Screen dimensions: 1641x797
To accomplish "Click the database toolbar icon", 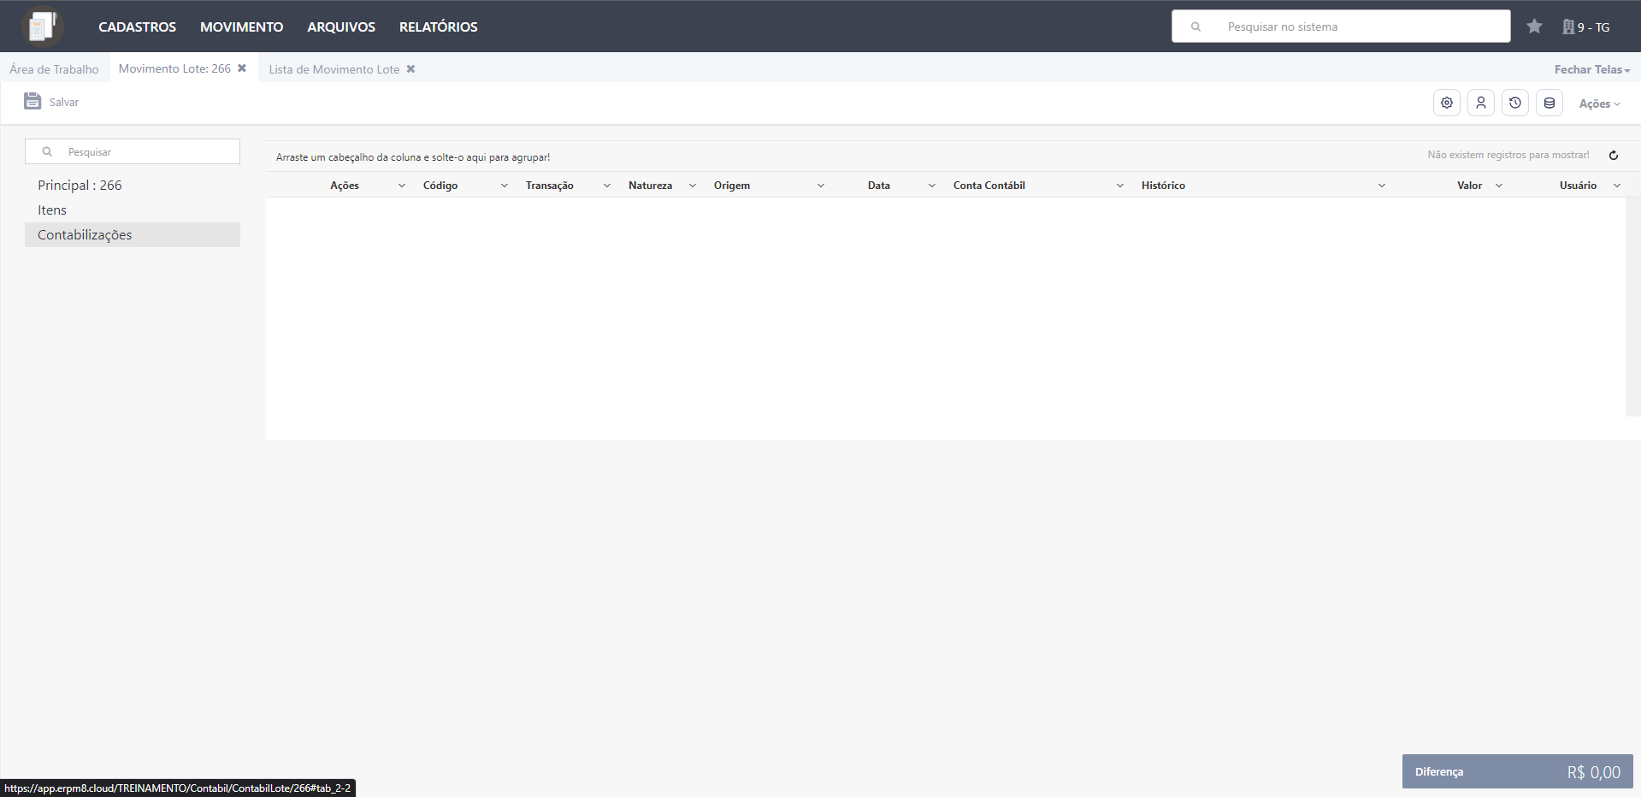I will (1550, 103).
